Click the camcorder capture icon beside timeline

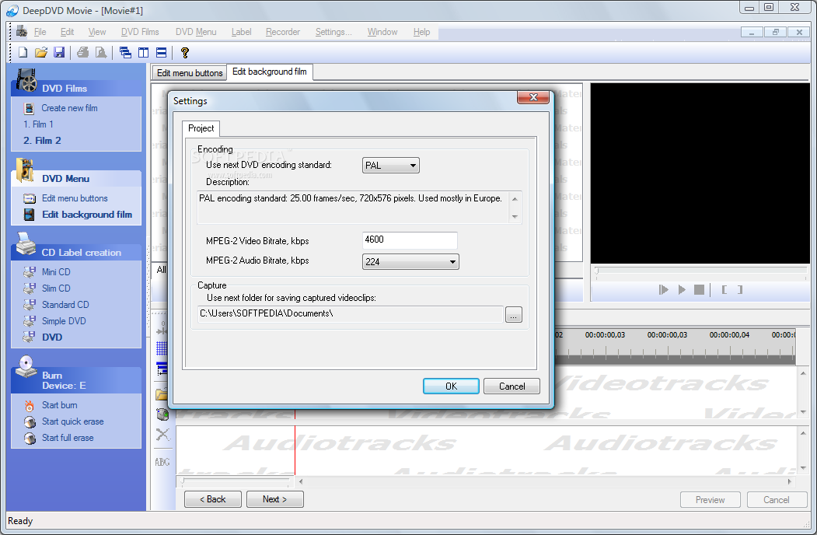tap(162, 414)
